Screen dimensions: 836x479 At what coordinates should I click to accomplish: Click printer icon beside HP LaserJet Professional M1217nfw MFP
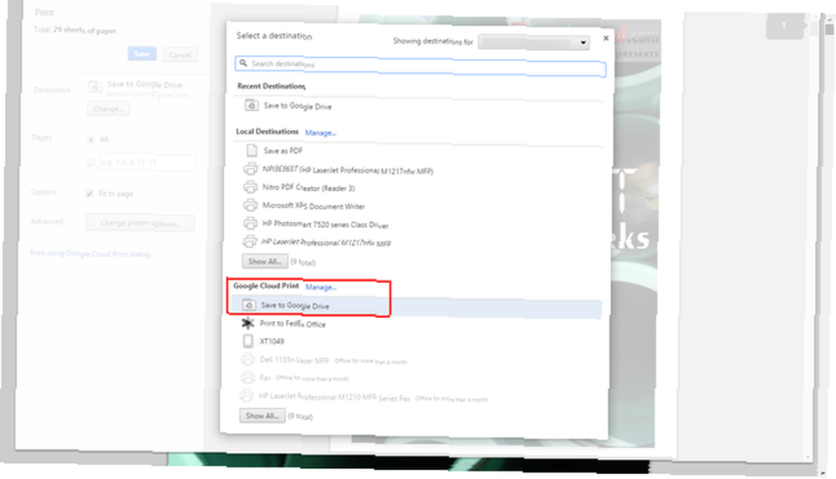click(x=249, y=241)
